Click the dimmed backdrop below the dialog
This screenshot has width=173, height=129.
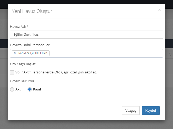(87, 125)
